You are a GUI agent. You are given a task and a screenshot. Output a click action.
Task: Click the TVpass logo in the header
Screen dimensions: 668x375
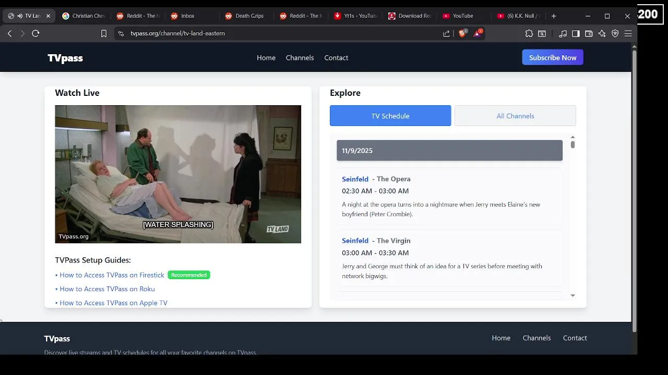(x=65, y=58)
